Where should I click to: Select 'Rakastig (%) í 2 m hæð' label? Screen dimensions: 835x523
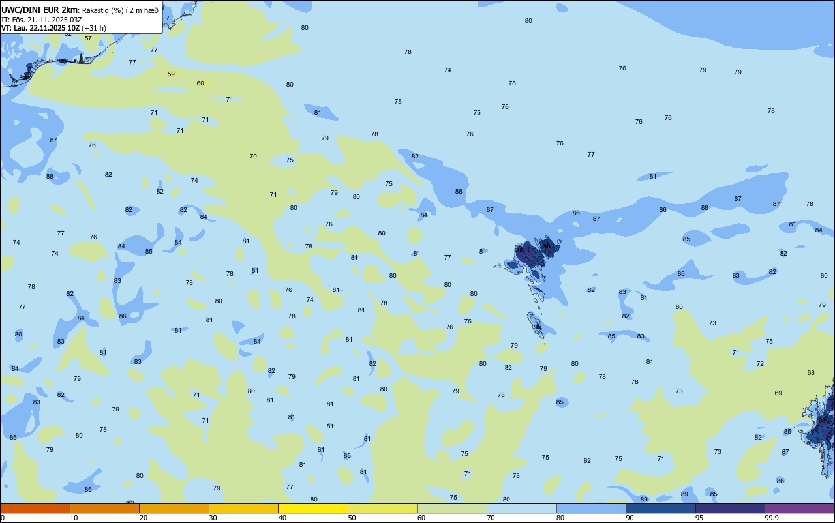[x=120, y=10]
